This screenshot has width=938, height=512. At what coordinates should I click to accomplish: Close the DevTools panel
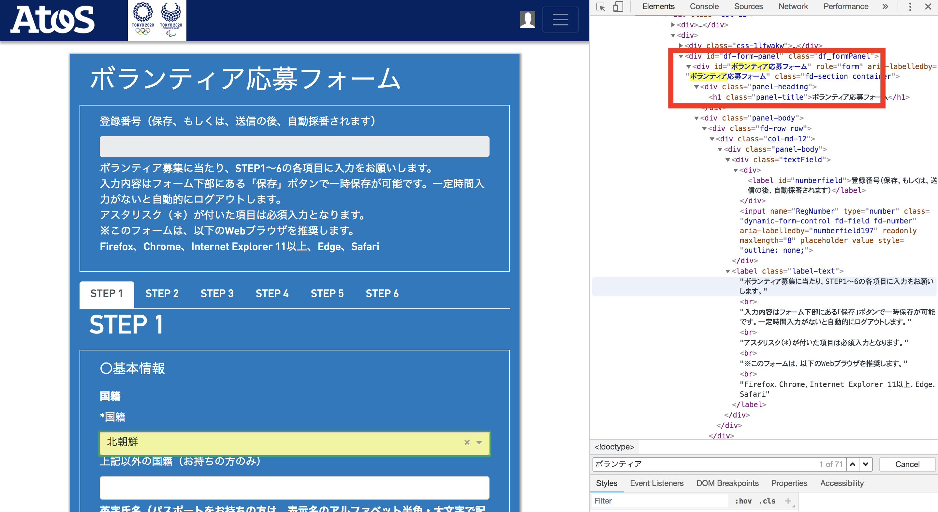(x=928, y=7)
